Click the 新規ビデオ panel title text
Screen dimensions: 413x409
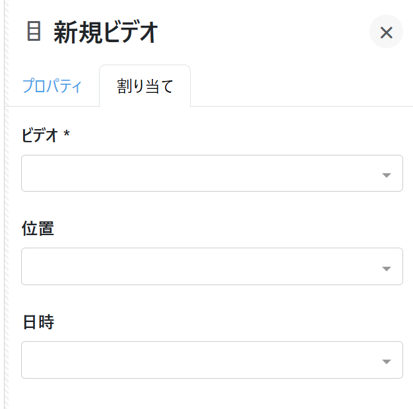tap(106, 32)
